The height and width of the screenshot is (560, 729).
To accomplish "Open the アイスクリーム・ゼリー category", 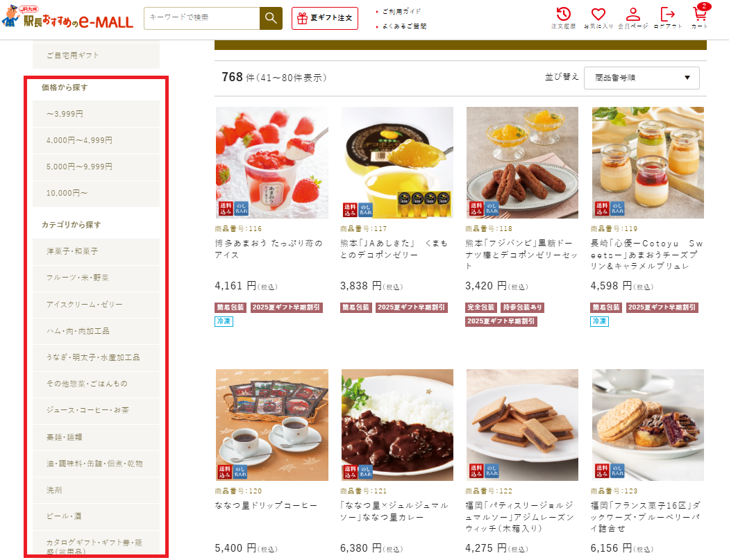I will pyautogui.click(x=97, y=305).
